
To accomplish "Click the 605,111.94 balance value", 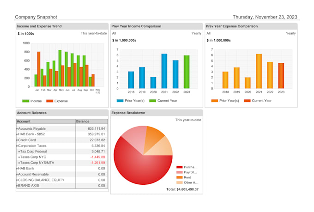I will tap(97, 129).
